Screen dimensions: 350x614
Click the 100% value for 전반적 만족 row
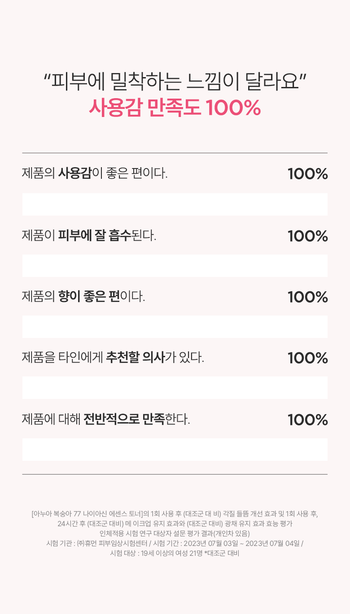[x=307, y=420]
